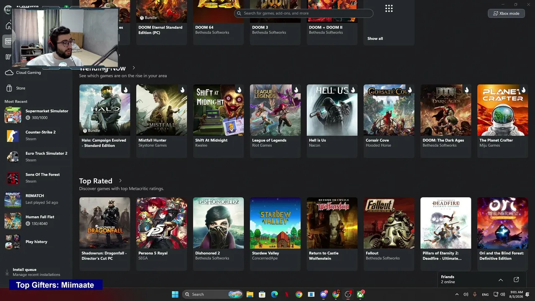535x301 pixels.
Task: Click the Install queue download icon
Action: (x=7, y=272)
